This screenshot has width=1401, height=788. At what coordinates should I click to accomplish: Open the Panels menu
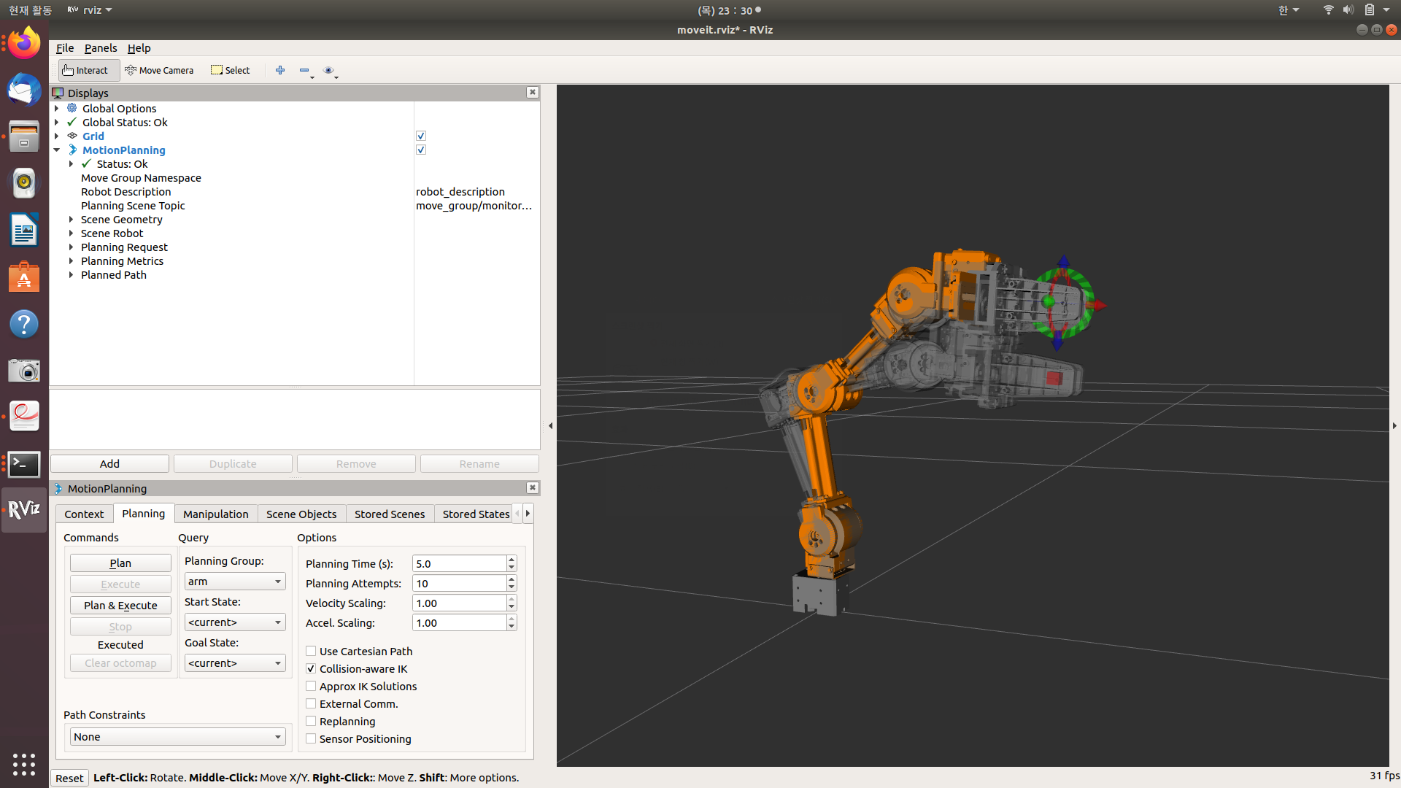coord(100,48)
